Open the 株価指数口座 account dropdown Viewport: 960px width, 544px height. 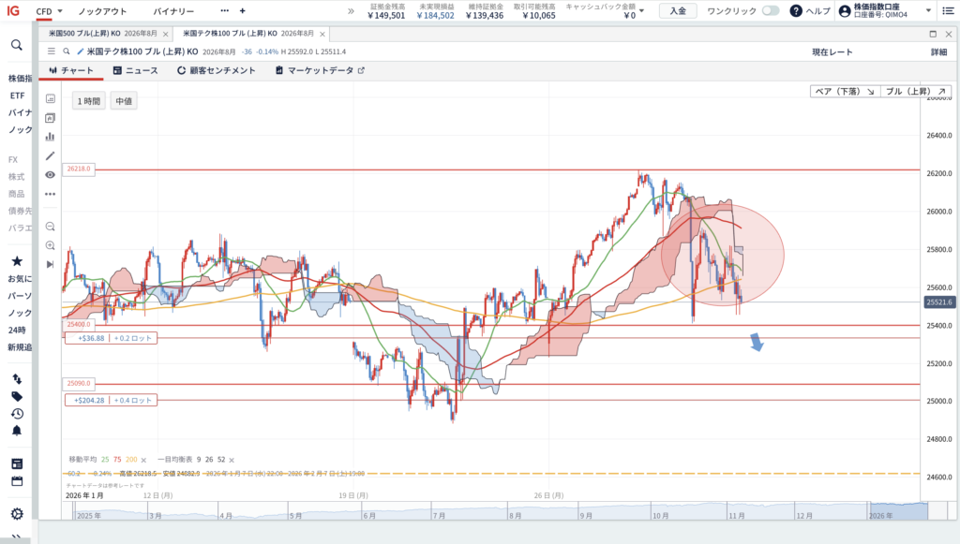coord(928,11)
